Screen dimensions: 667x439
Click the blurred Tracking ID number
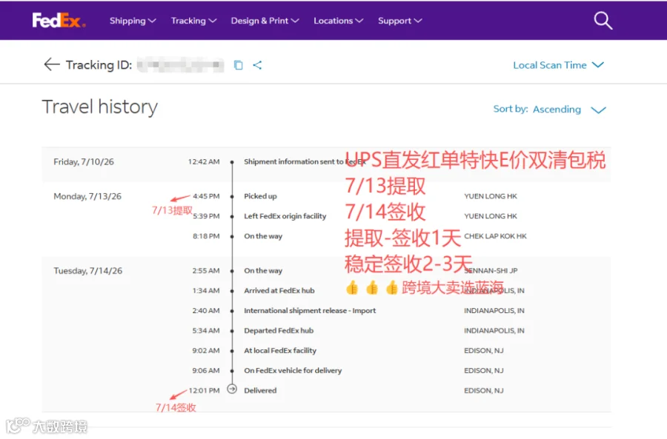click(180, 64)
